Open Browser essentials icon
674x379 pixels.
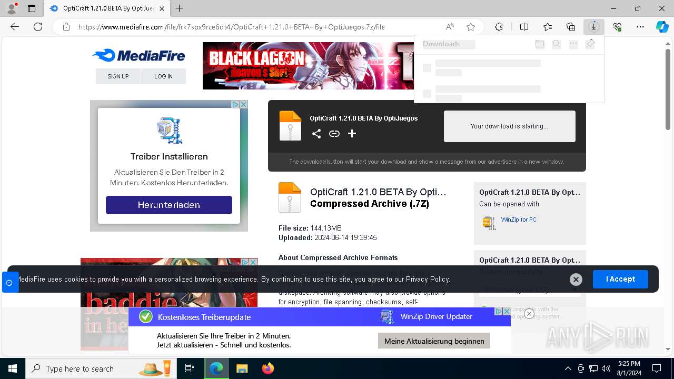click(617, 27)
